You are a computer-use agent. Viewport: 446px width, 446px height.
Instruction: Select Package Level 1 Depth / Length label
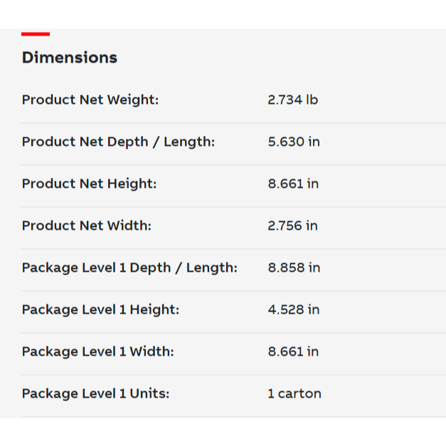[129, 268]
